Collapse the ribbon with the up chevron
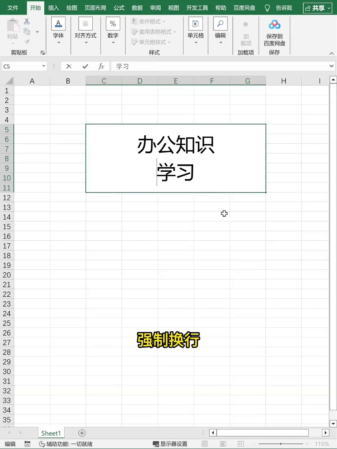This screenshot has width=337, height=449. pos(331,54)
